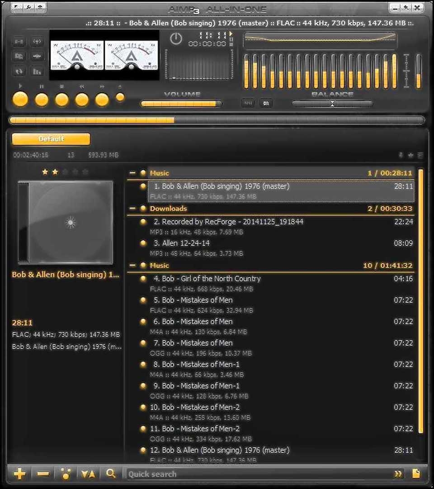434x489 pixels.
Task: Click the pin icon beside the close button
Action: coord(406,8)
